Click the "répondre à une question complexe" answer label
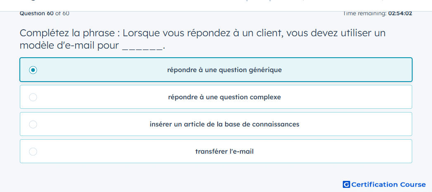The image size is (432, 192). [x=225, y=97]
